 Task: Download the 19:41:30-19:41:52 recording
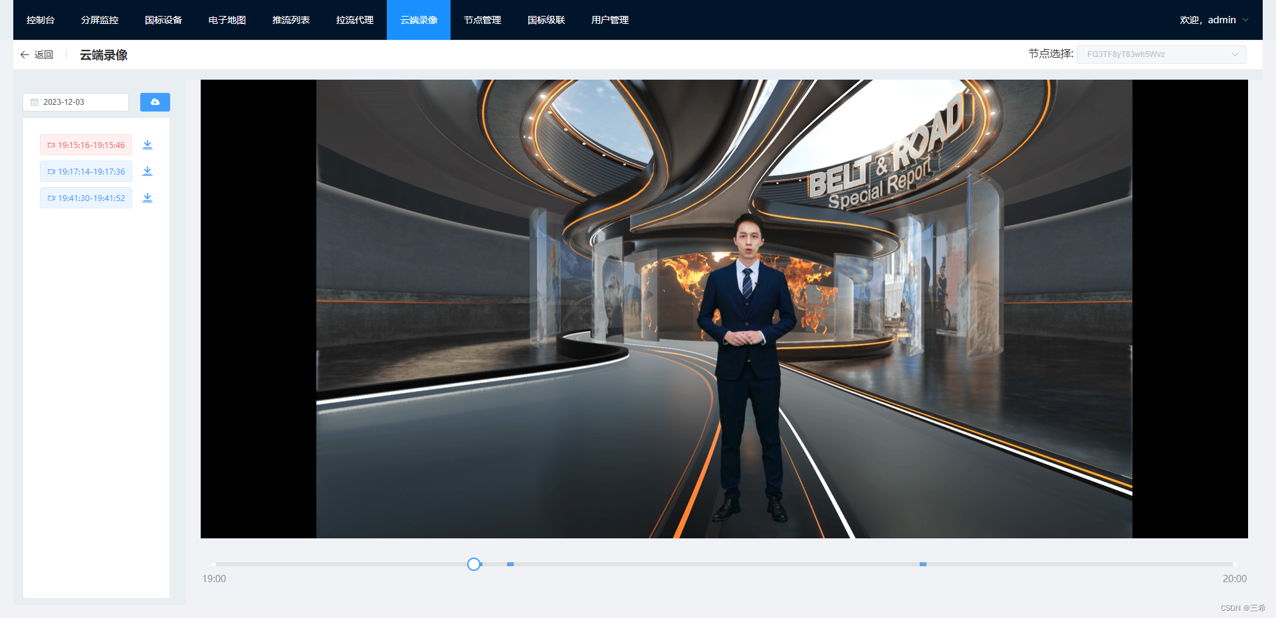coord(148,198)
